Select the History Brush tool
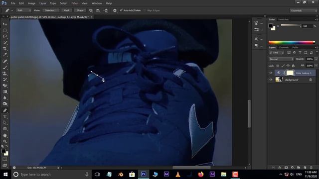This screenshot has width=319, height=179. click(x=5, y=80)
